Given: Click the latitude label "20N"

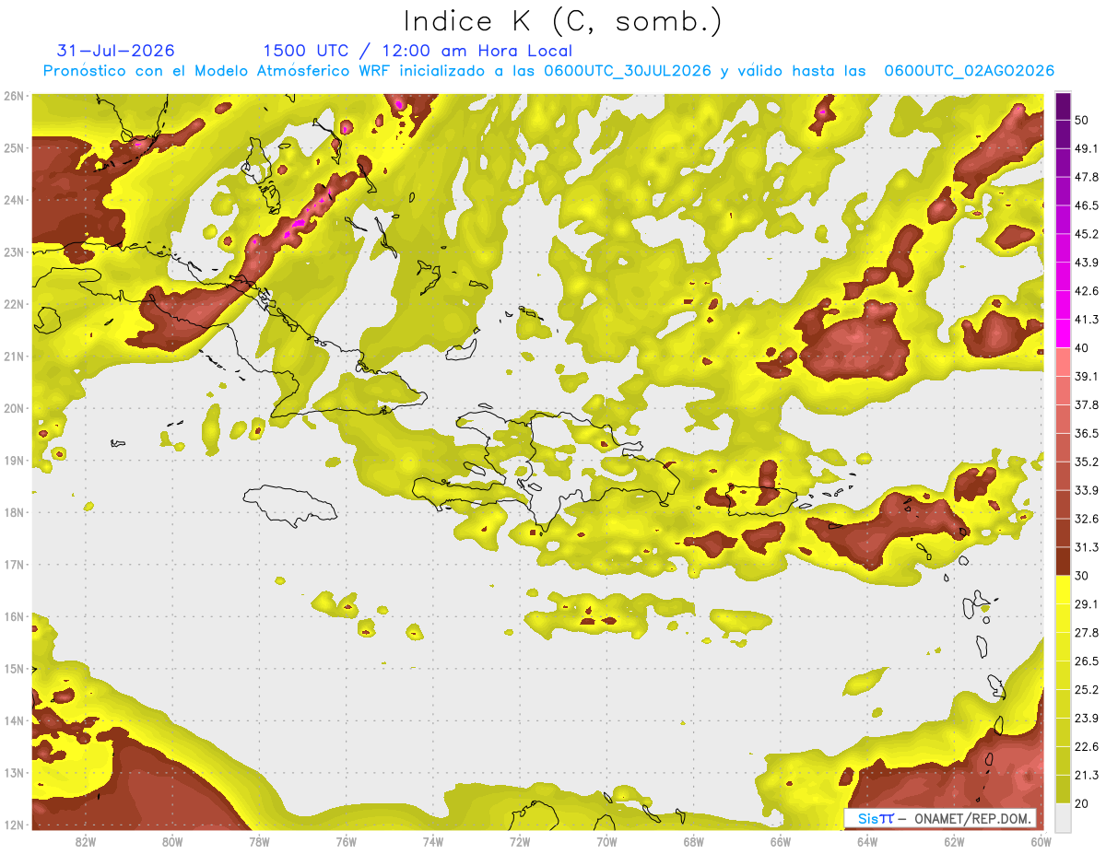Looking at the screenshot, I should pyautogui.click(x=15, y=408).
